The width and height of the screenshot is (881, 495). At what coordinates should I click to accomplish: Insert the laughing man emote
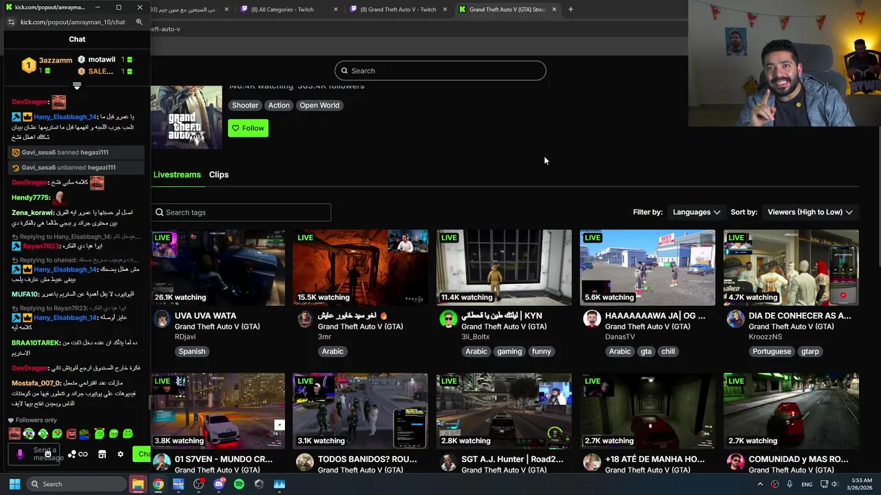pos(14,434)
